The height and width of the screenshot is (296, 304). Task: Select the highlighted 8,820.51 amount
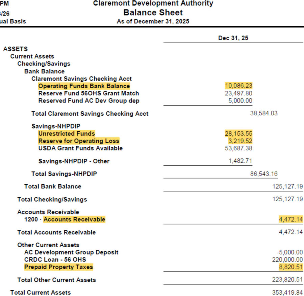click(290, 267)
